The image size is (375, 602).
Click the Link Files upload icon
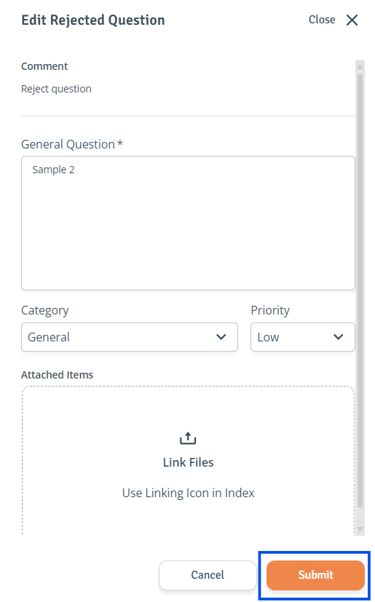point(188,438)
